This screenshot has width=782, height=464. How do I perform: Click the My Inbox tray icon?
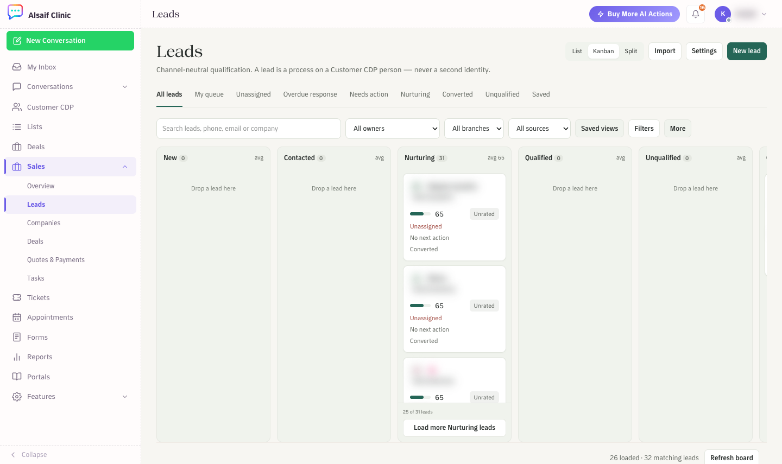point(17,67)
